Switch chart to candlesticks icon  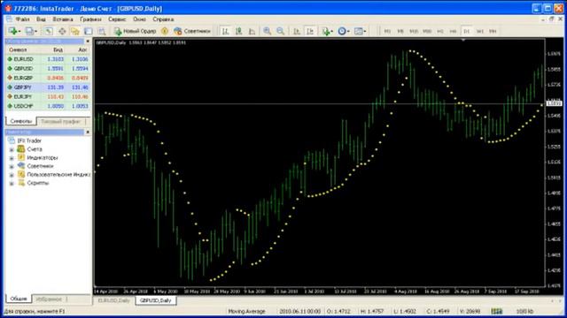(238, 32)
